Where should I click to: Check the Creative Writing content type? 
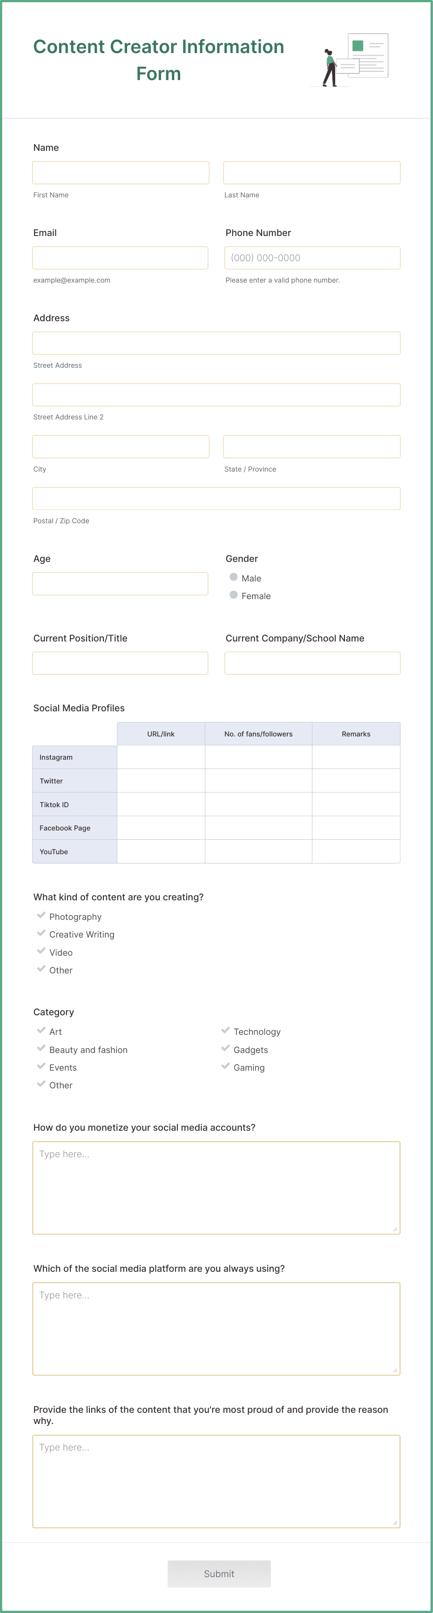(x=41, y=934)
